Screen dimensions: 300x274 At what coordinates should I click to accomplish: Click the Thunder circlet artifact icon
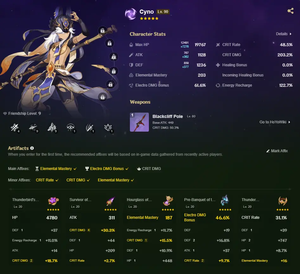(x=283, y=201)
